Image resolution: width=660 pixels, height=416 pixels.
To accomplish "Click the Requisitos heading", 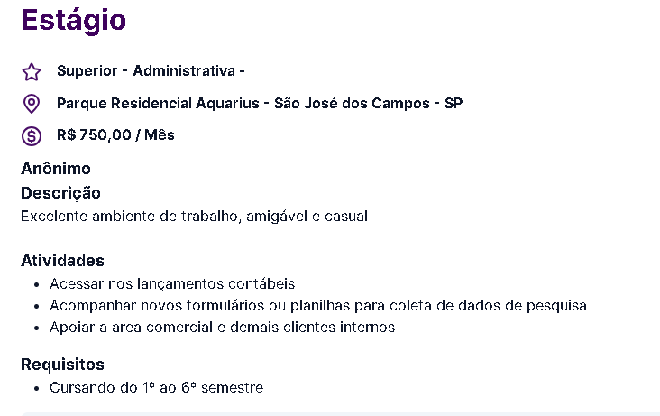I will (62, 365).
